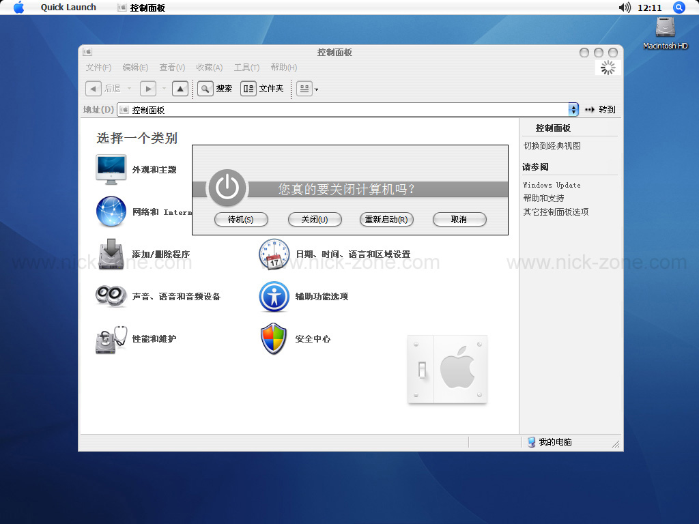Open Windows Update sidebar link
Viewport: 699px width, 524px height.
coord(552,186)
